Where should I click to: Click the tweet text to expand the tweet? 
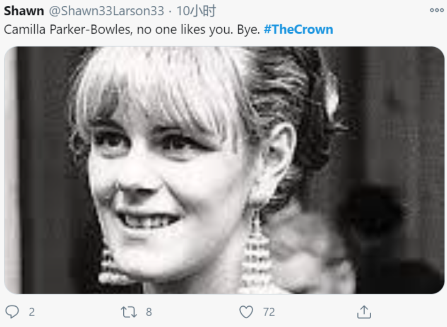pyautogui.click(x=168, y=29)
